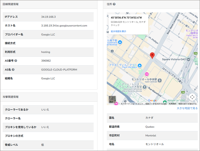Open キーボード ショートカット on map

pos(132,104)
